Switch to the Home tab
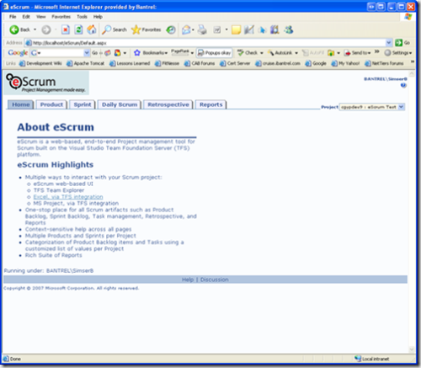This screenshot has height=368, width=421. (x=20, y=104)
